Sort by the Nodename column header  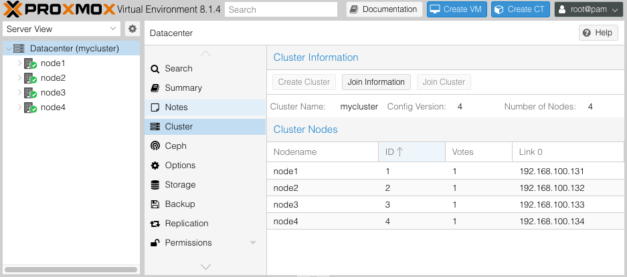pos(323,152)
